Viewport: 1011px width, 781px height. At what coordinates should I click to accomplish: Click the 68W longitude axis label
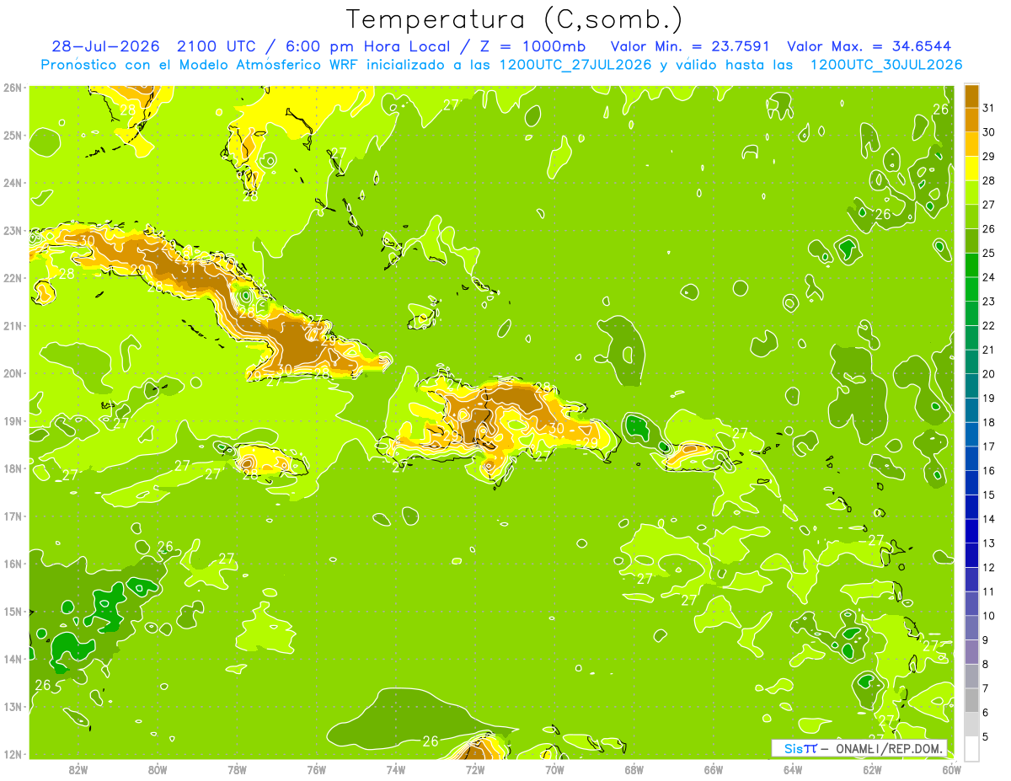click(x=634, y=768)
